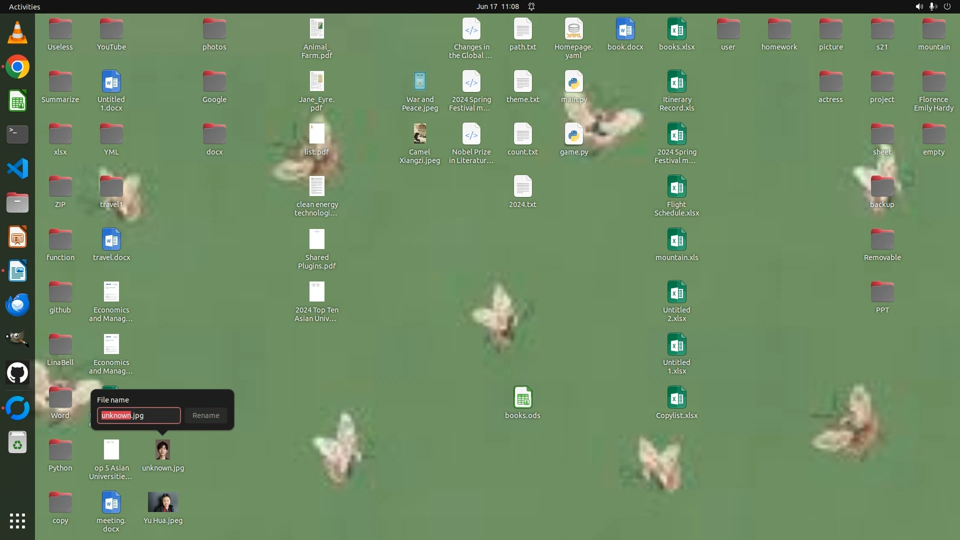Select the main.py Python file
Image resolution: width=960 pixels, height=540 pixels.
coord(573,82)
